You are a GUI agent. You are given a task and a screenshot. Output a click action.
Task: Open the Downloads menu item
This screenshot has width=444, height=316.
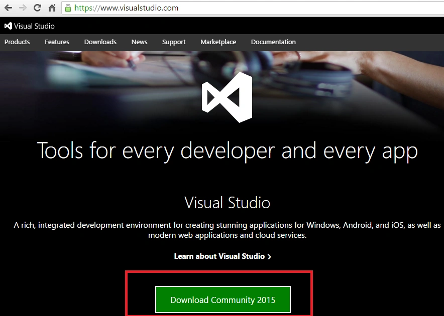coord(100,42)
